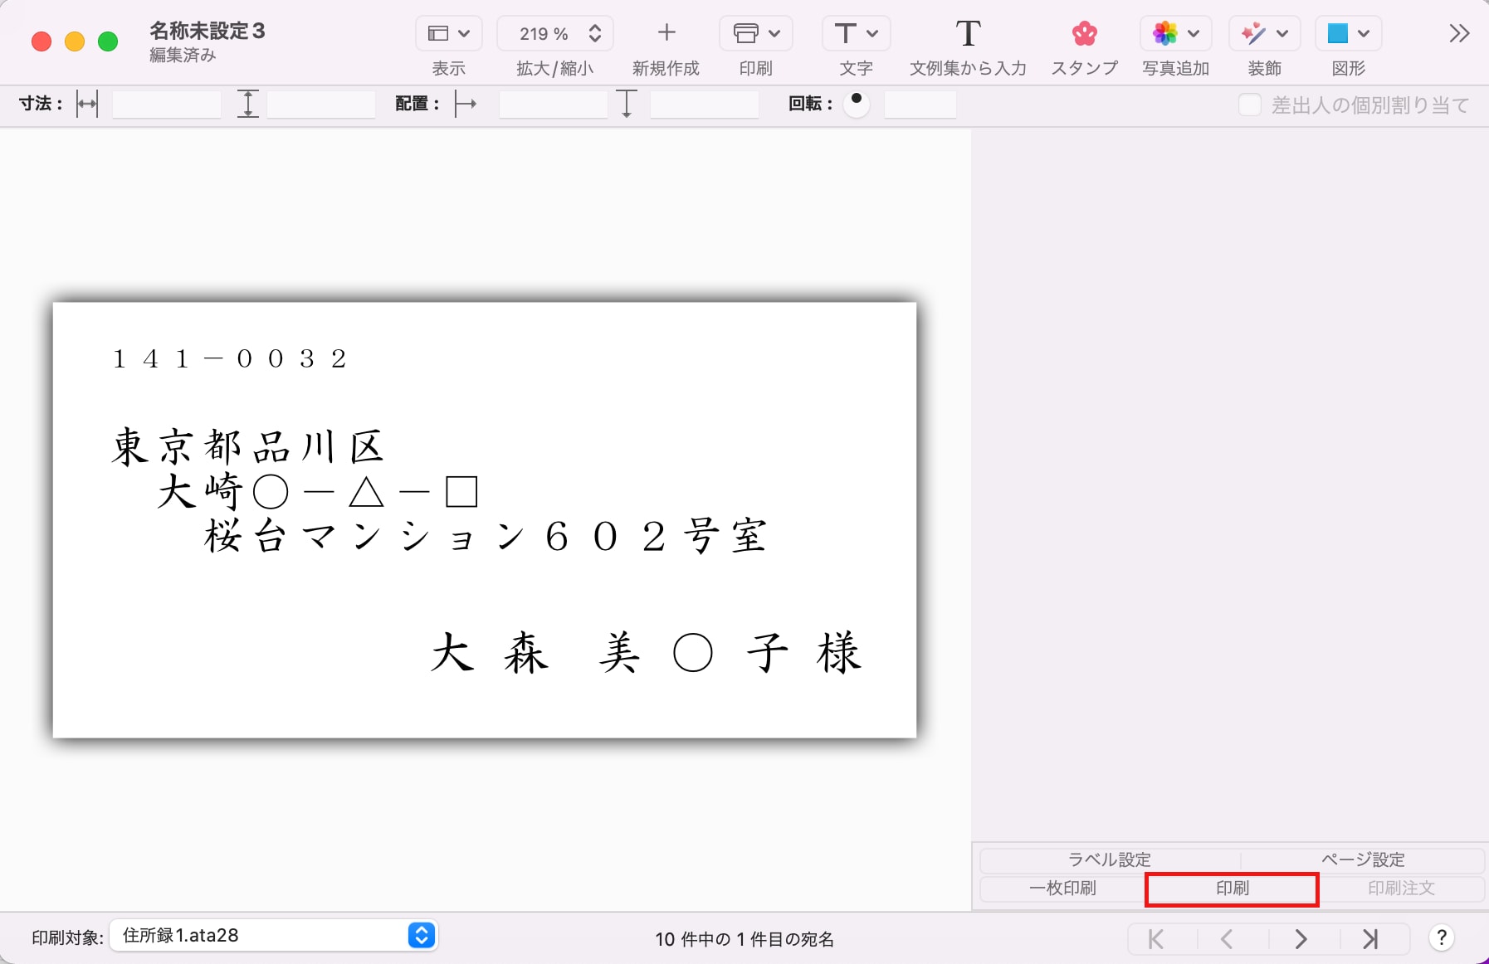Jump to the first address record

coord(1156,939)
